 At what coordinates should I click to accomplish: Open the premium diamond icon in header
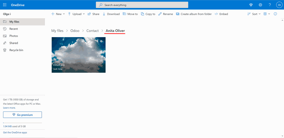(x=251, y=5)
